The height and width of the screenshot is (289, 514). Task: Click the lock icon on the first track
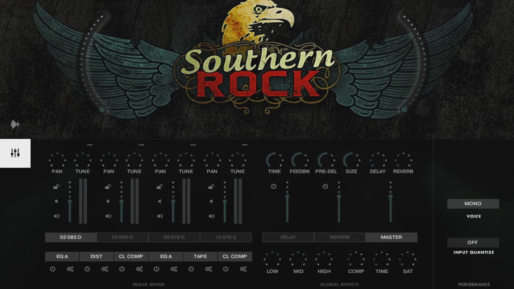(x=56, y=187)
